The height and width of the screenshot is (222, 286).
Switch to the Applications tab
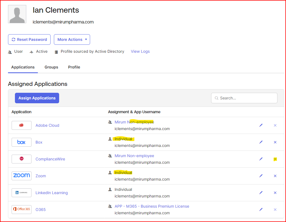[23, 67]
